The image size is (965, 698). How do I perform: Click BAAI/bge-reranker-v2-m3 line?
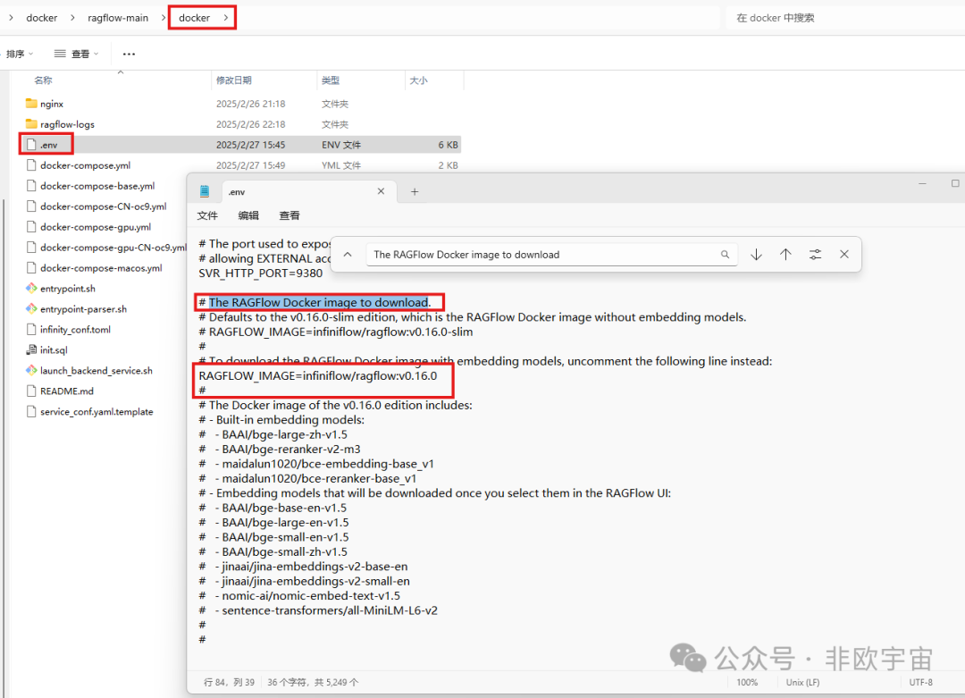(280, 450)
